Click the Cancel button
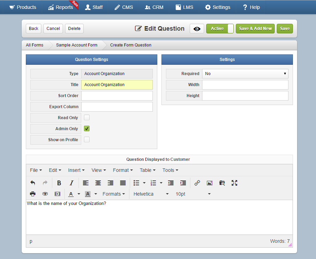Viewport: 316px width, 259px height. 53,29
